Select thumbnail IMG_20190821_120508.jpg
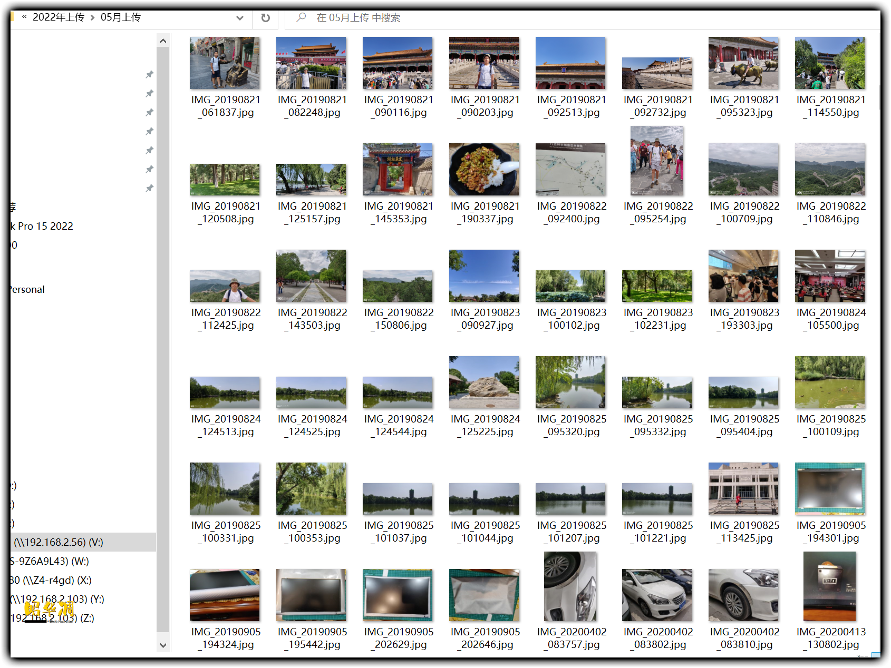This screenshot has height=668, width=891. click(225, 180)
